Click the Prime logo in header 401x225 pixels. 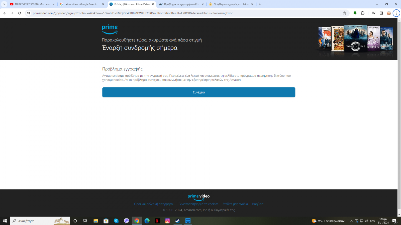pos(110,29)
